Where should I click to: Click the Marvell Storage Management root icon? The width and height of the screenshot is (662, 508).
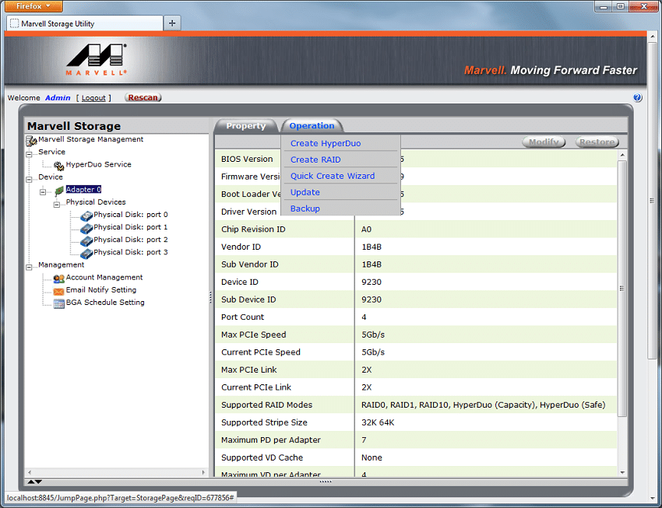tap(31, 140)
